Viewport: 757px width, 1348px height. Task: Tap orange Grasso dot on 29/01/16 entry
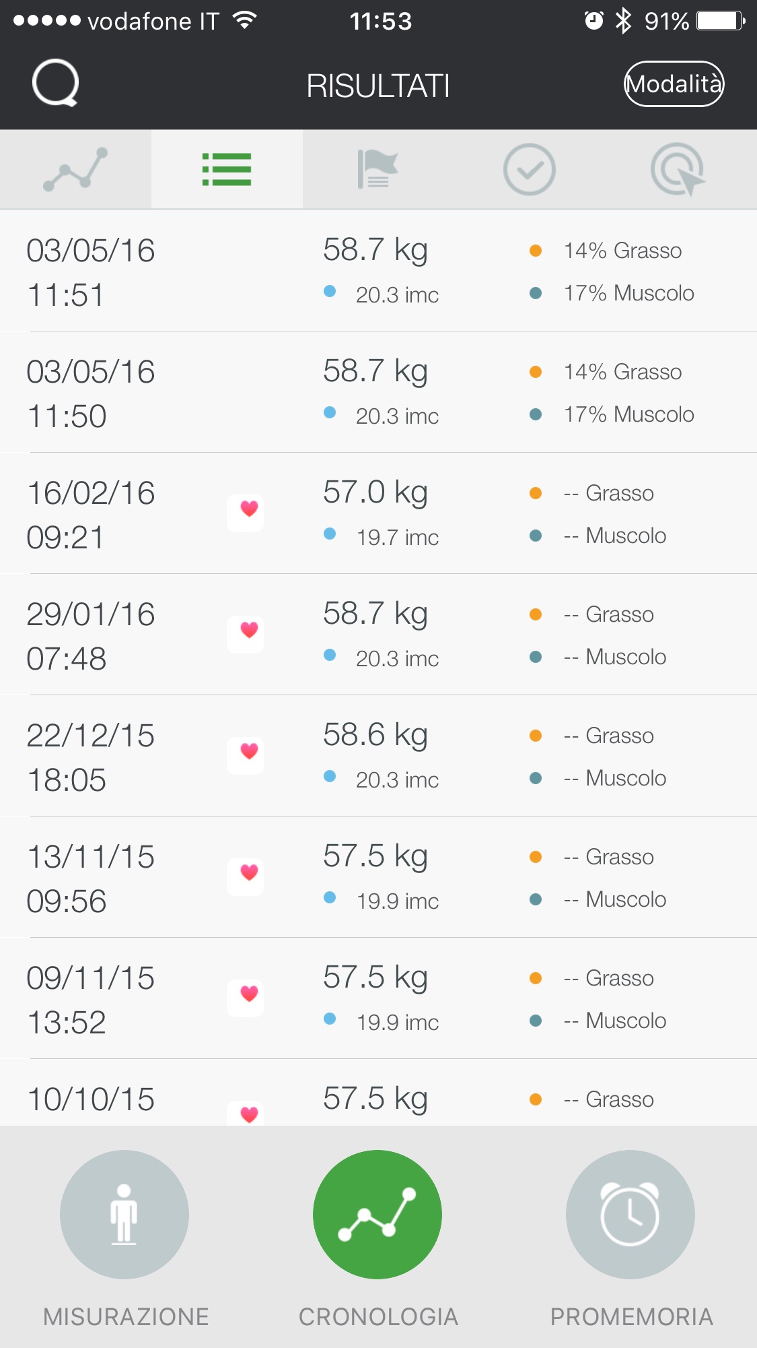536,614
